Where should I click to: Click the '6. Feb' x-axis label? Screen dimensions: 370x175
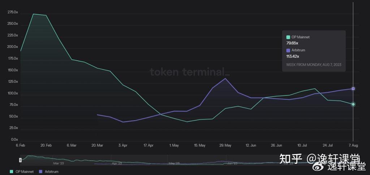click(x=21, y=145)
